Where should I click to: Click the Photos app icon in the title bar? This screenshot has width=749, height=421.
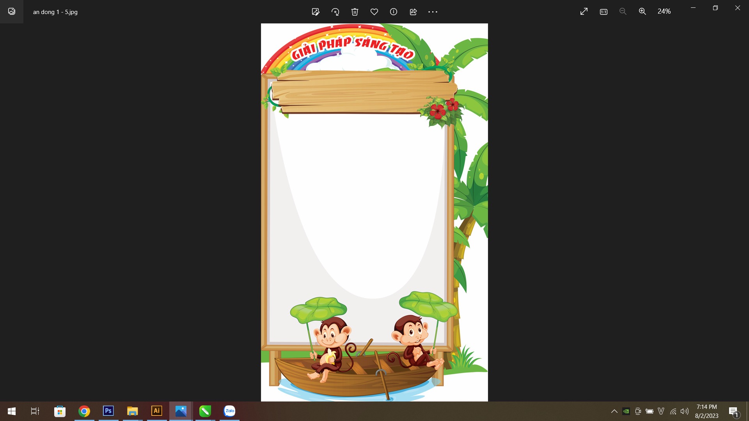pos(12,11)
